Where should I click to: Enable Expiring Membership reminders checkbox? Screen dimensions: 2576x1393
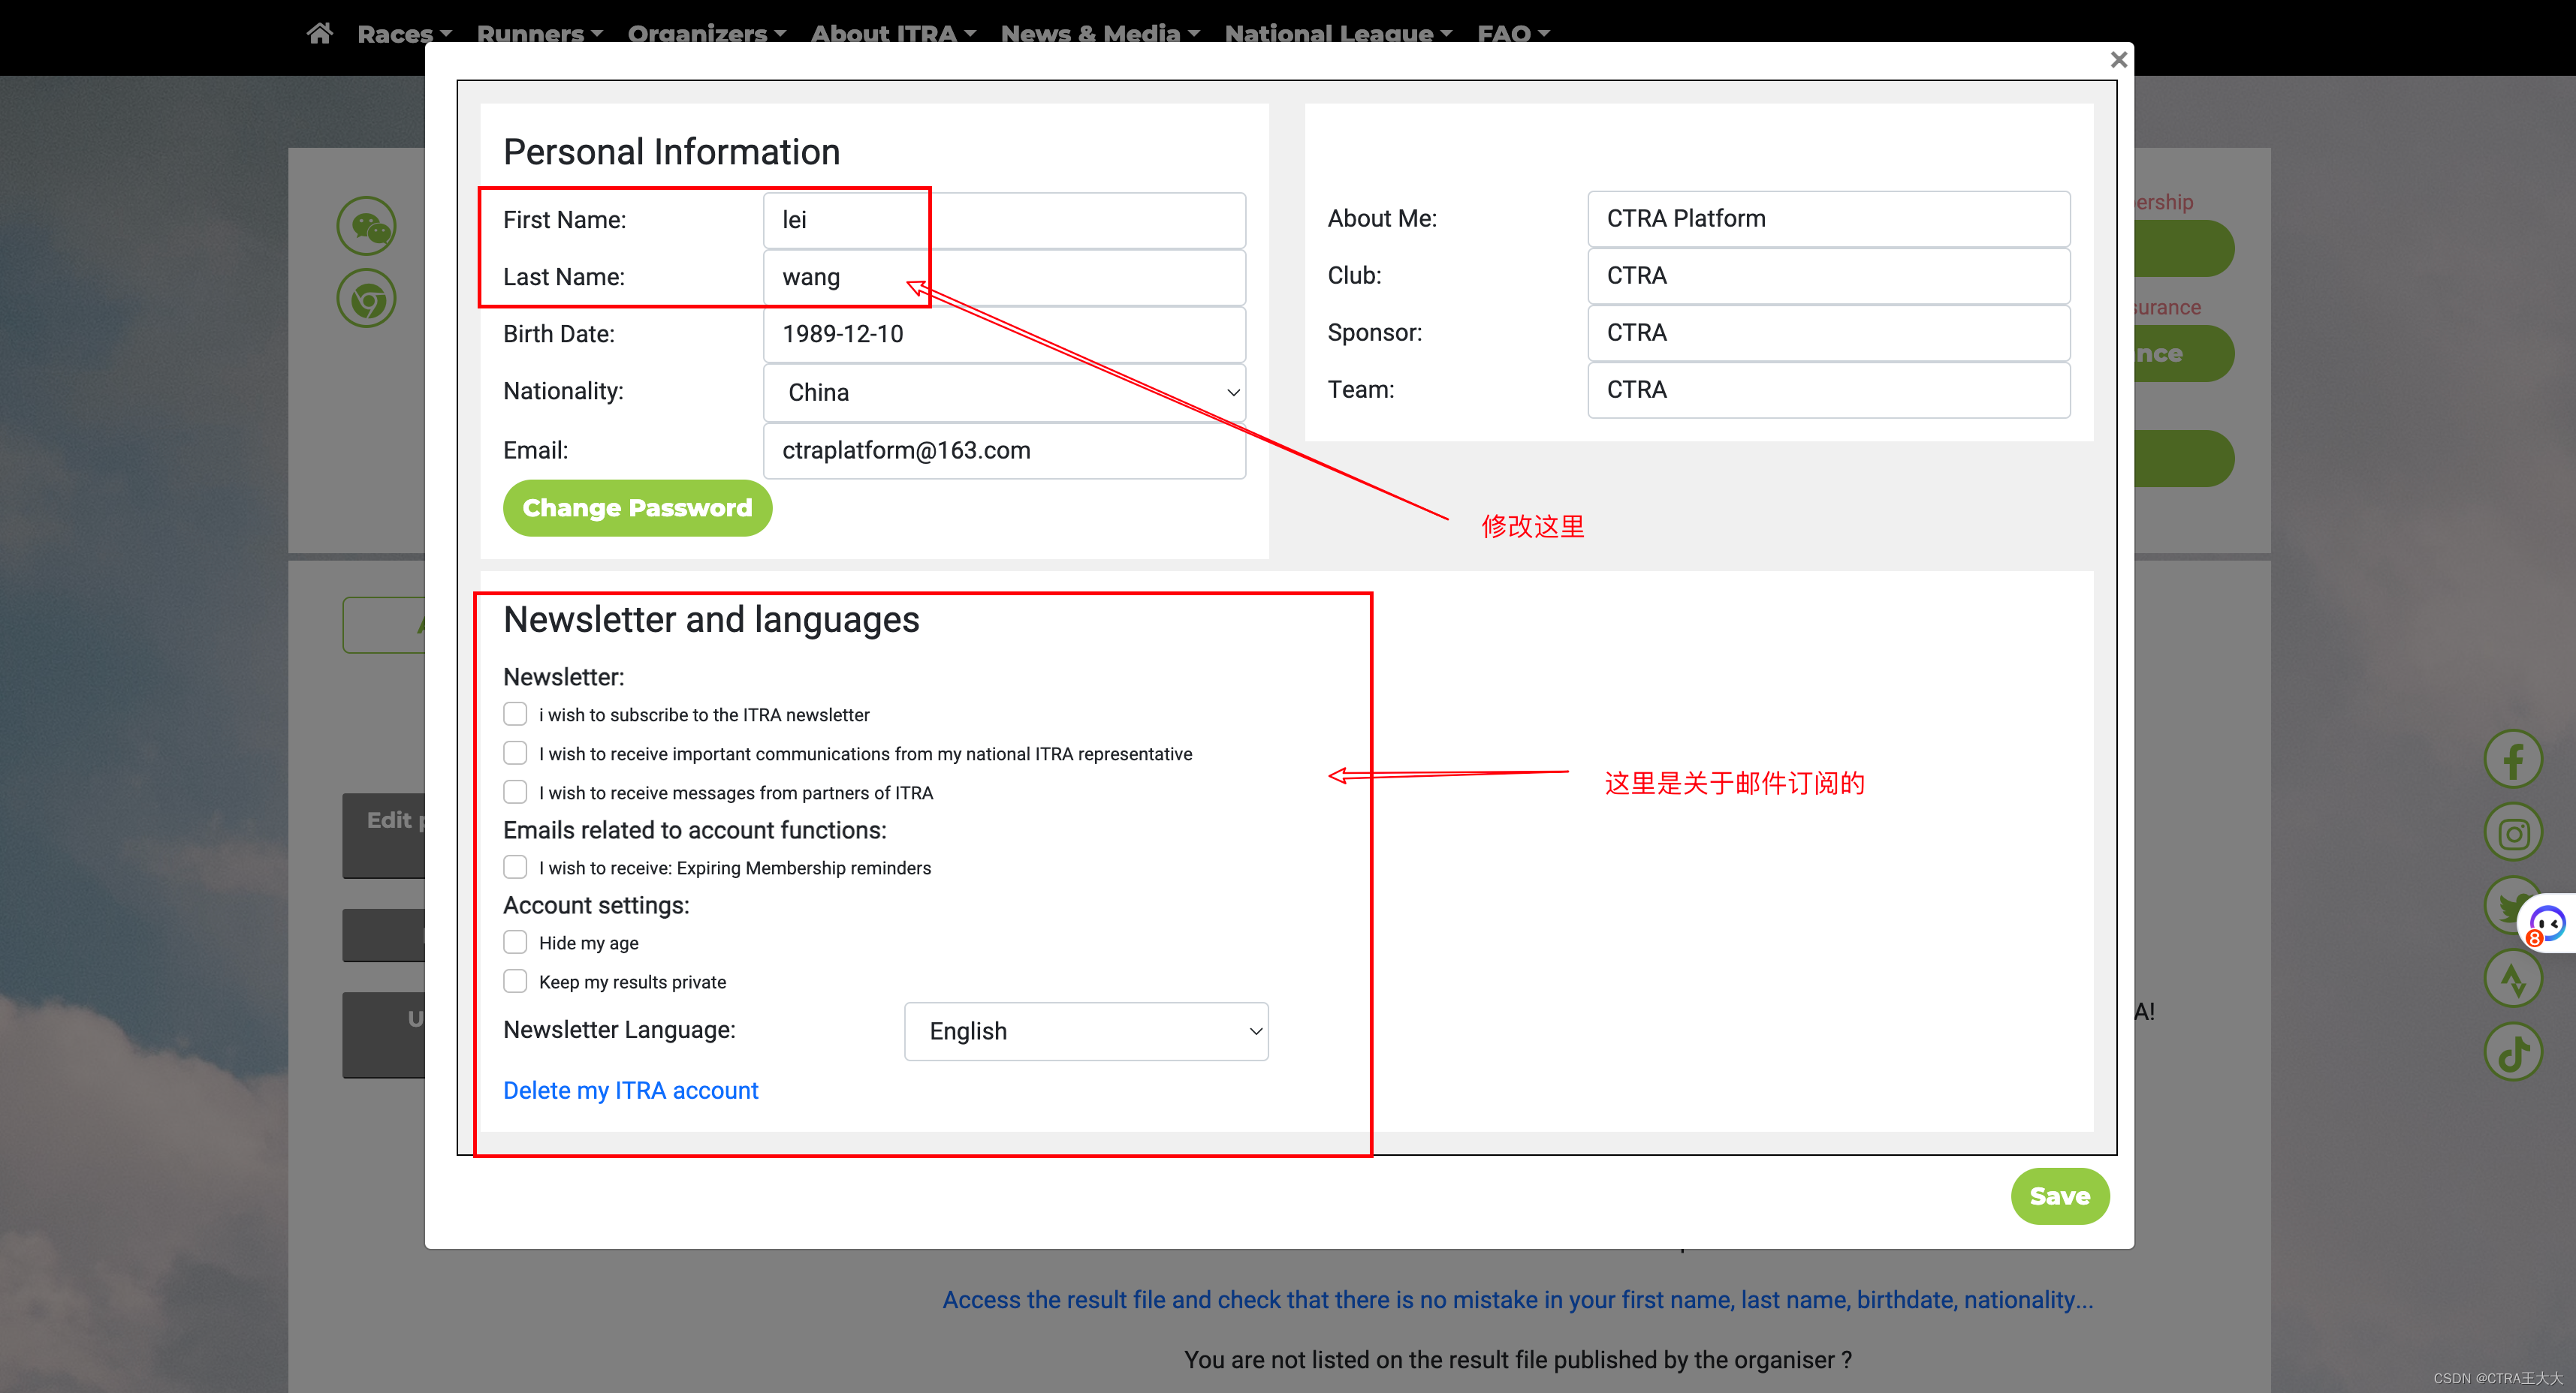(x=515, y=866)
